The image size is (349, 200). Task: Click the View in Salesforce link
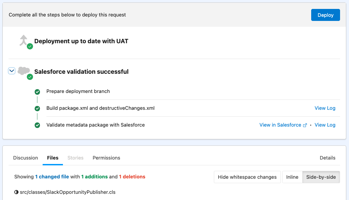pos(280,125)
